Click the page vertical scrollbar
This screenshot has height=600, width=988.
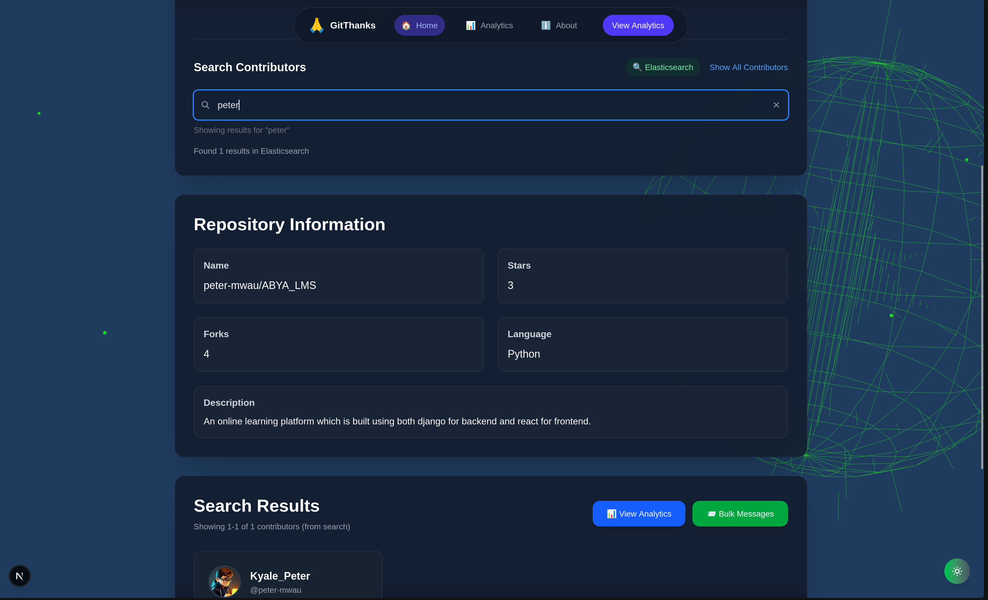click(982, 317)
